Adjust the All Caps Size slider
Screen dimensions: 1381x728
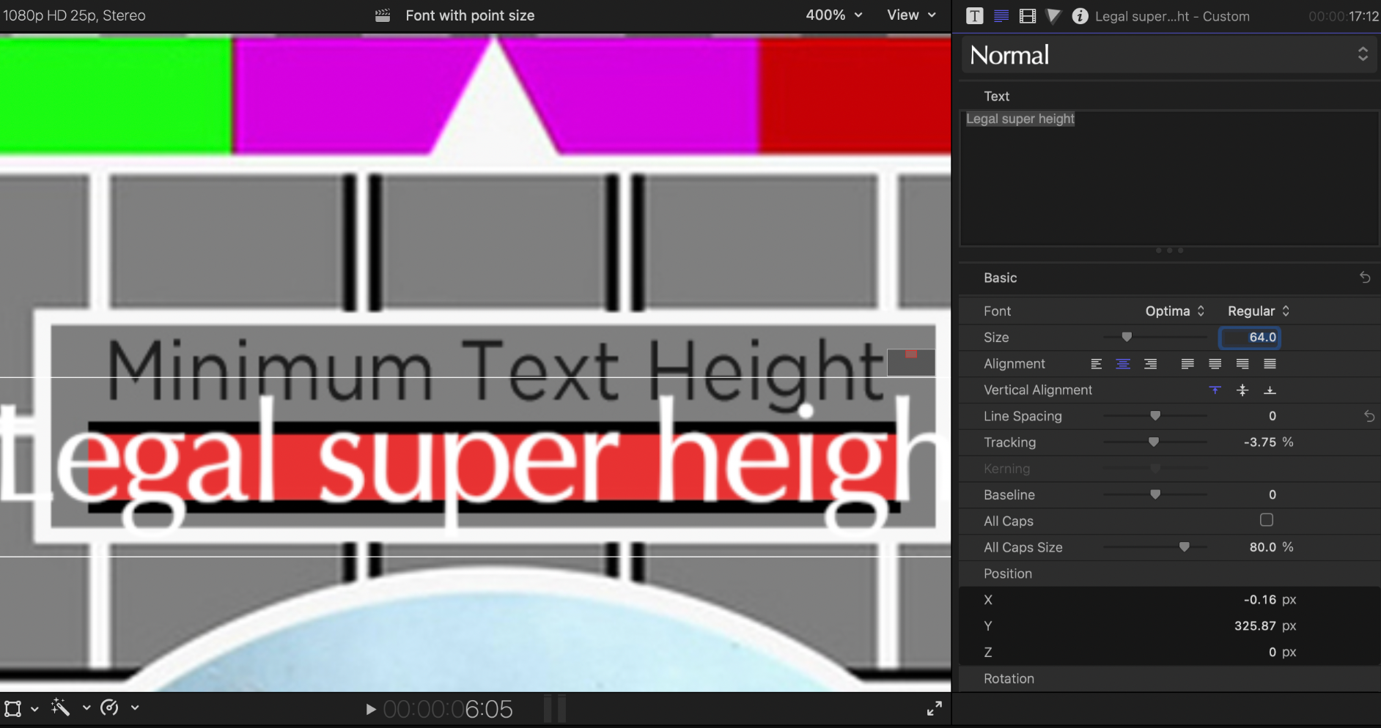pos(1184,547)
